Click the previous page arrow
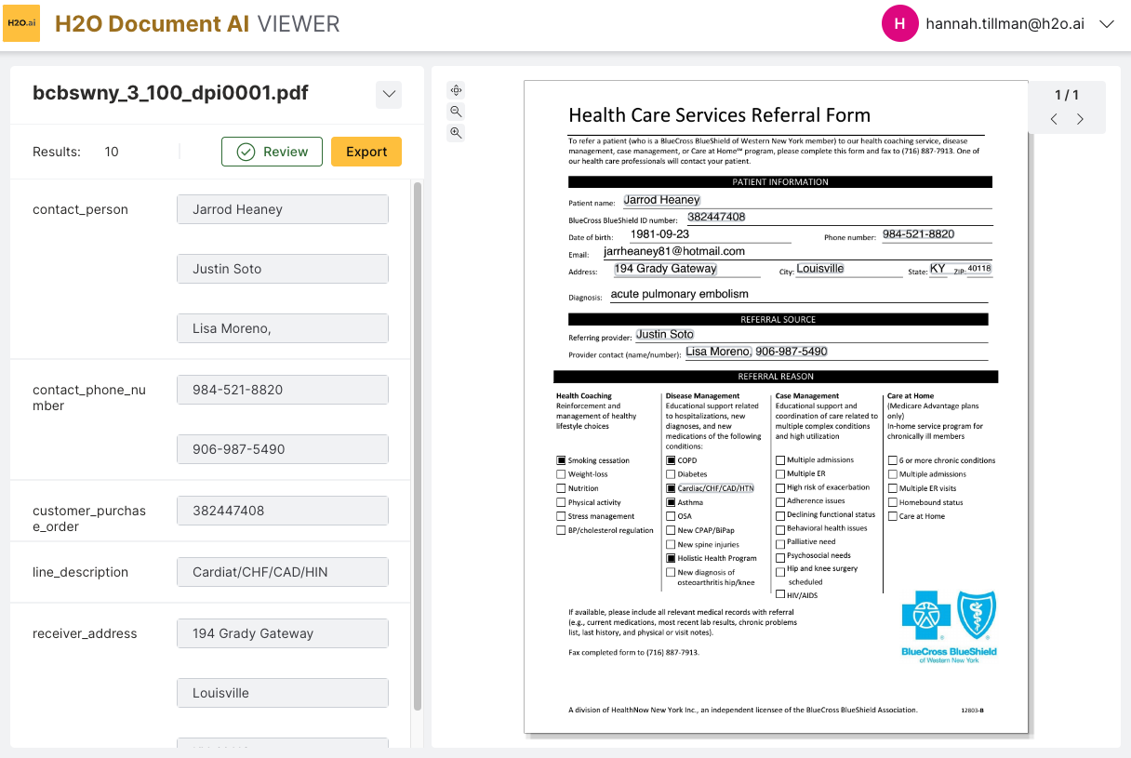Viewport: 1131px width, 758px height. (1053, 119)
